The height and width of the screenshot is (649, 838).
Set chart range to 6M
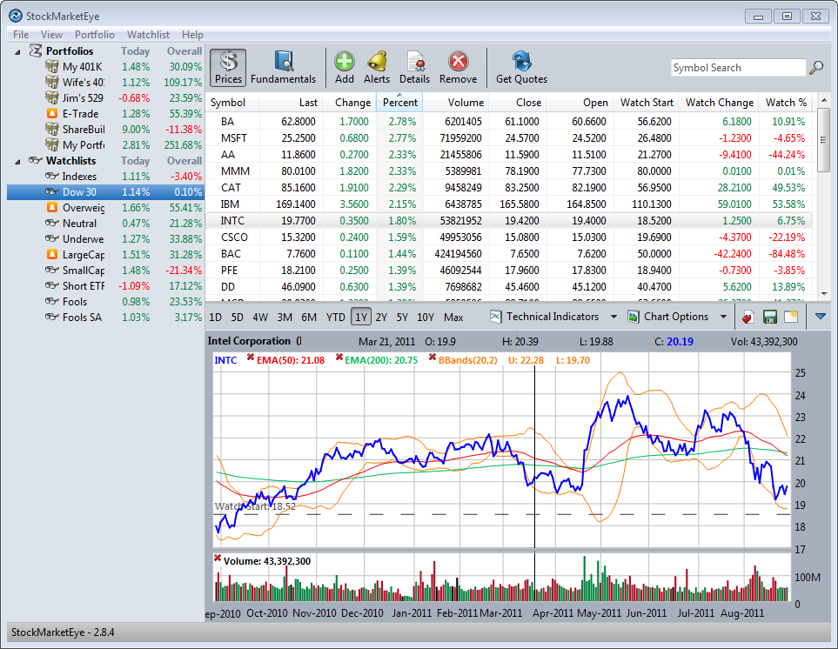click(x=309, y=318)
